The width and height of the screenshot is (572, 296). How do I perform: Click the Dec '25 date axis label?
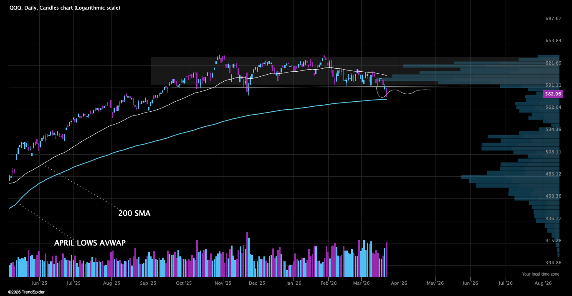tap(257, 283)
